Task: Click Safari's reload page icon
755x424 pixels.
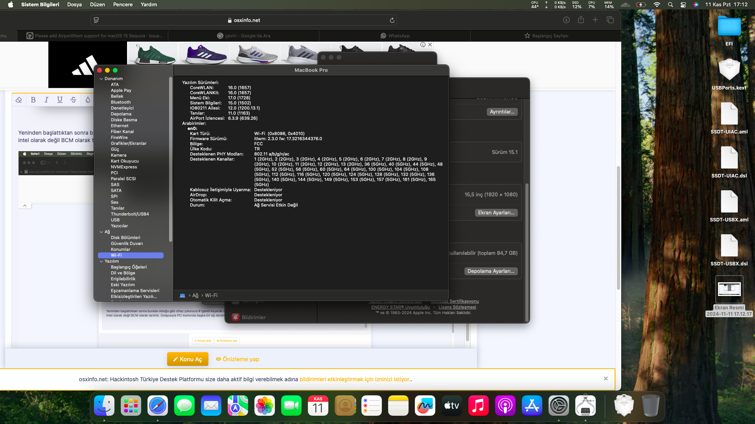Action: [392, 20]
